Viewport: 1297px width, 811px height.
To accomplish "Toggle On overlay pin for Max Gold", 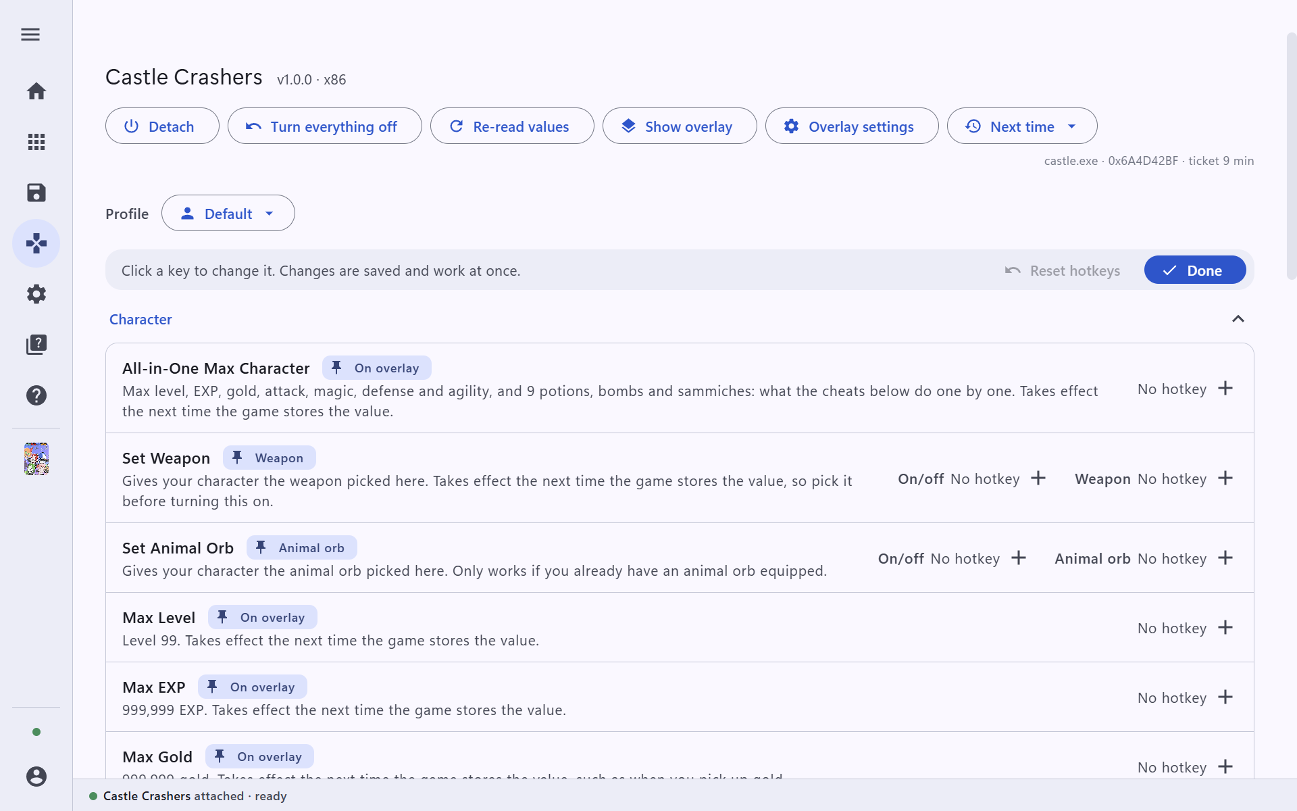I will tap(259, 757).
